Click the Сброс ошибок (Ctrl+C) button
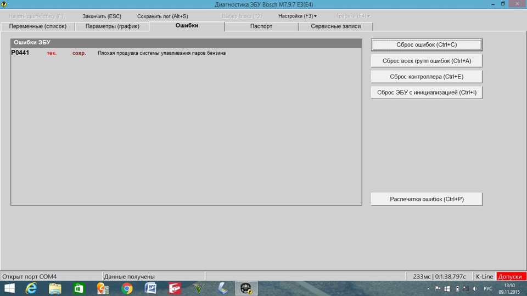This screenshot has height=296, width=527. click(x=427, y=44)
